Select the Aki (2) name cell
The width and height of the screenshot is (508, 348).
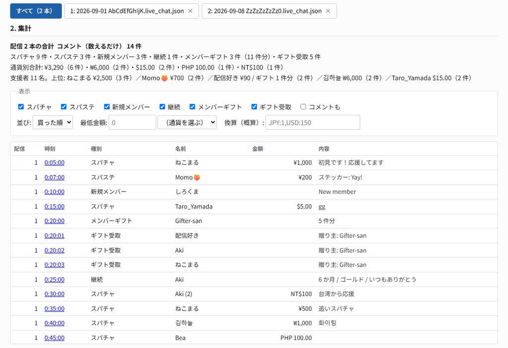tap(184, 294)
